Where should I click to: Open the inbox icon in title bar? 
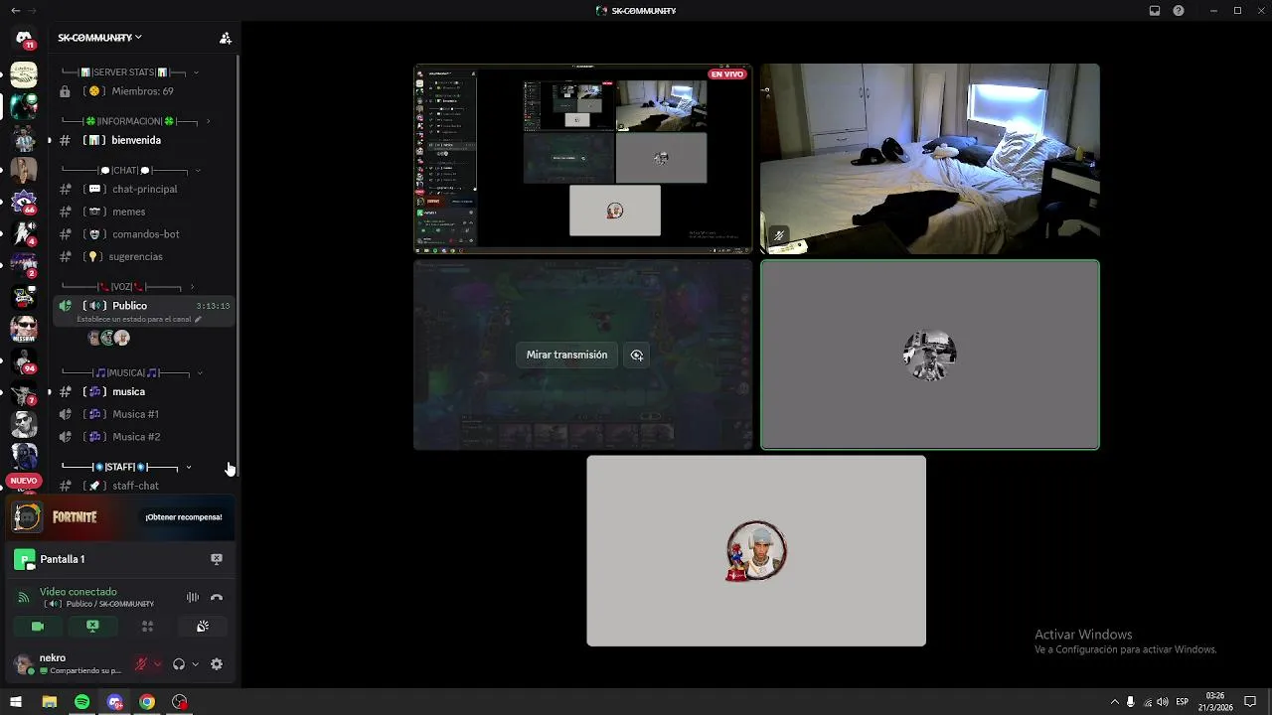coord(1155,11)
